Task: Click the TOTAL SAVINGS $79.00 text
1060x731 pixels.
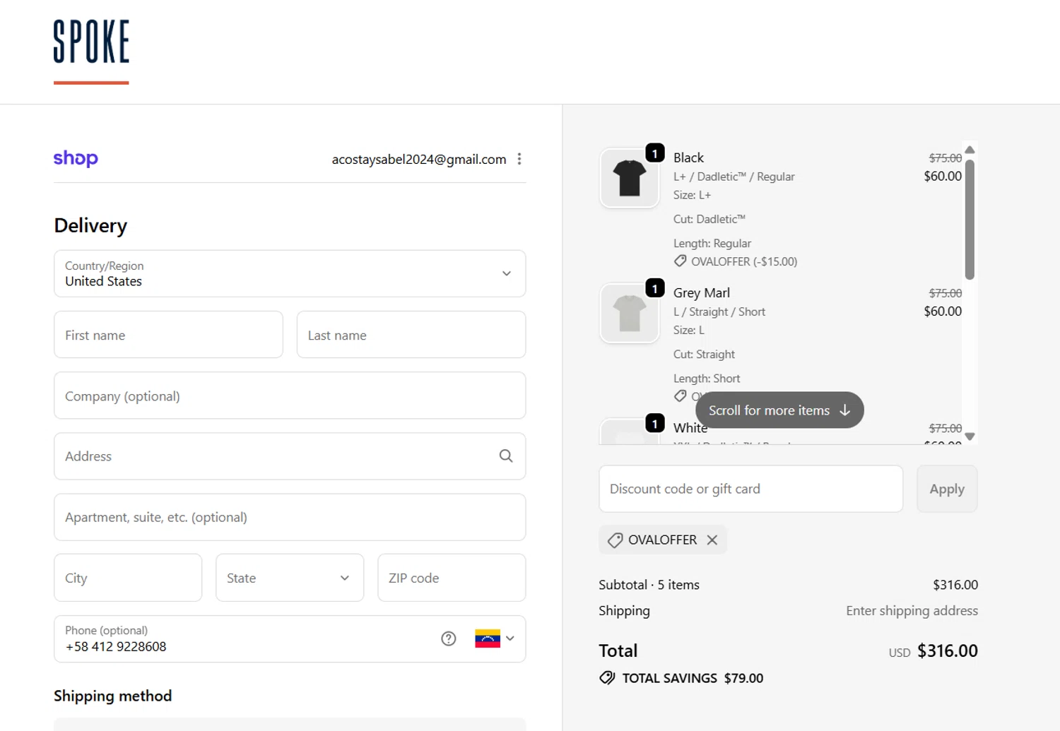Action: [693, 678]
